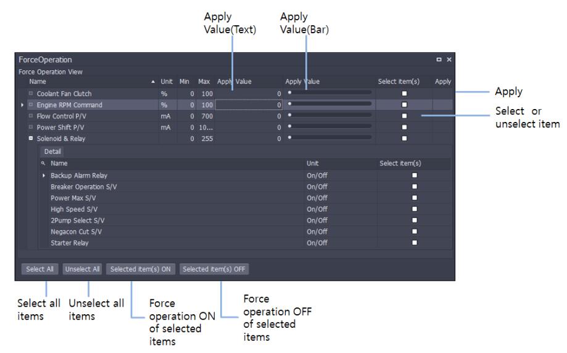Click the Min column header

(184, 81)
